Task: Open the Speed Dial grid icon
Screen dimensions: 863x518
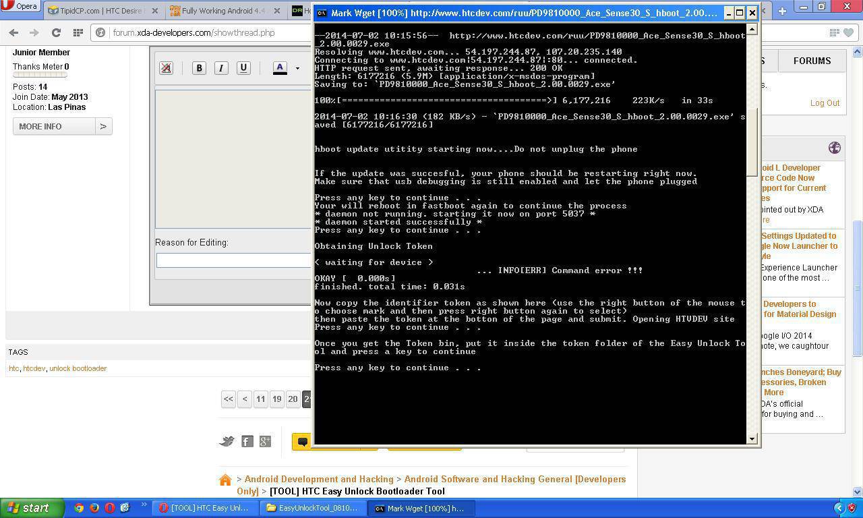Action: click(x=78, y=32)
